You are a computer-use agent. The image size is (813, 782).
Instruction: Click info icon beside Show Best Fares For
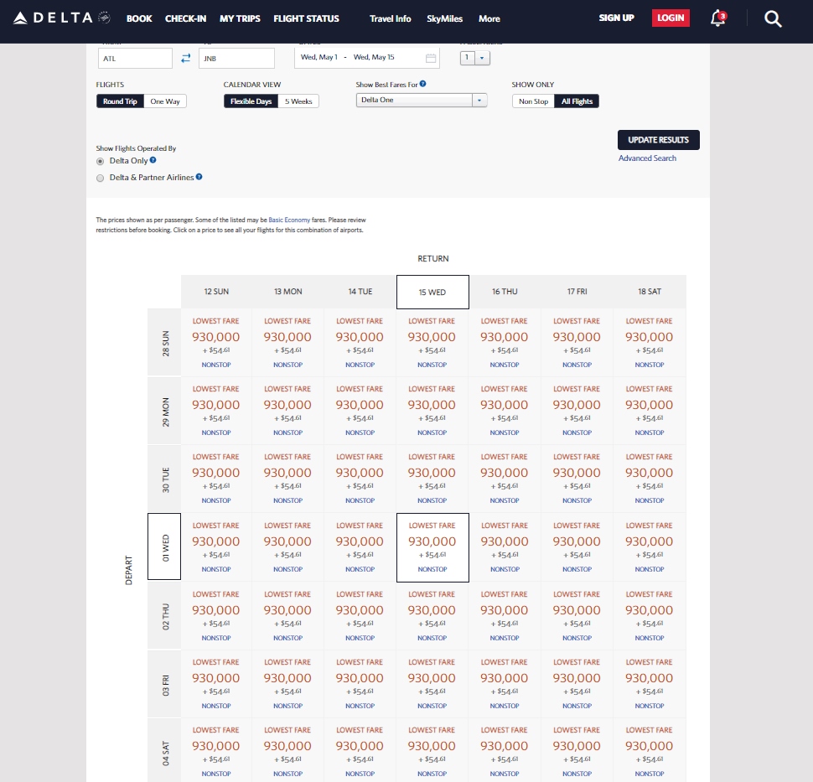pyautogui.click(x=423, y=84)
